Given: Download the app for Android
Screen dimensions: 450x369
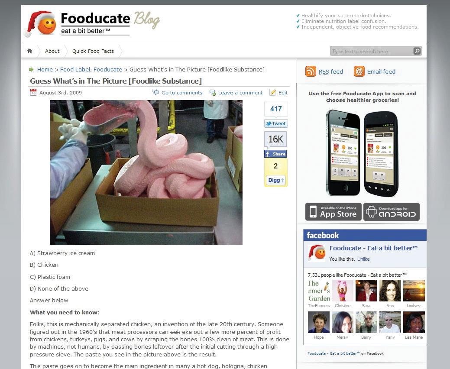Looking at the screenshot, I should tap(392, 212).
